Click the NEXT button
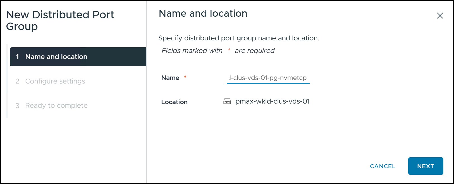 coord(426,166)
